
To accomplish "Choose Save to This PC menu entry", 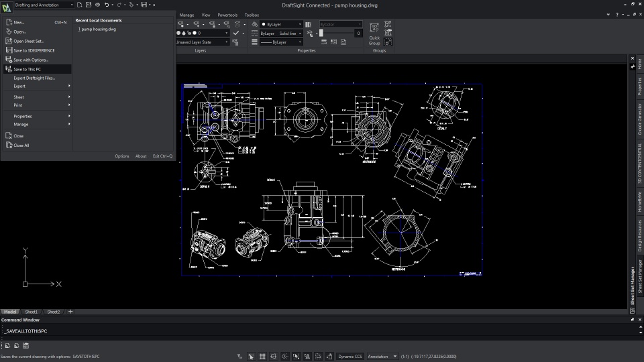I will pyautogui.click(x=38, y=69).
